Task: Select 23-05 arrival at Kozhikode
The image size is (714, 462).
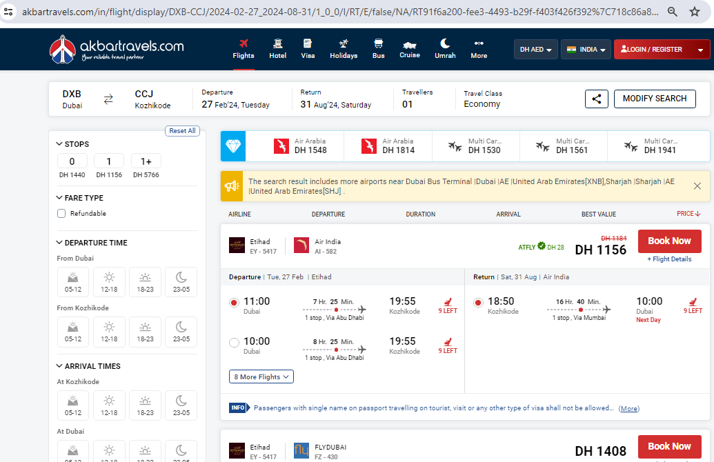Action: [181, 405]
